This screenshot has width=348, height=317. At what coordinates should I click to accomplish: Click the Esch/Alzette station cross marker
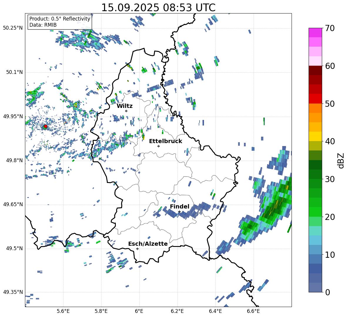(137, 249)
